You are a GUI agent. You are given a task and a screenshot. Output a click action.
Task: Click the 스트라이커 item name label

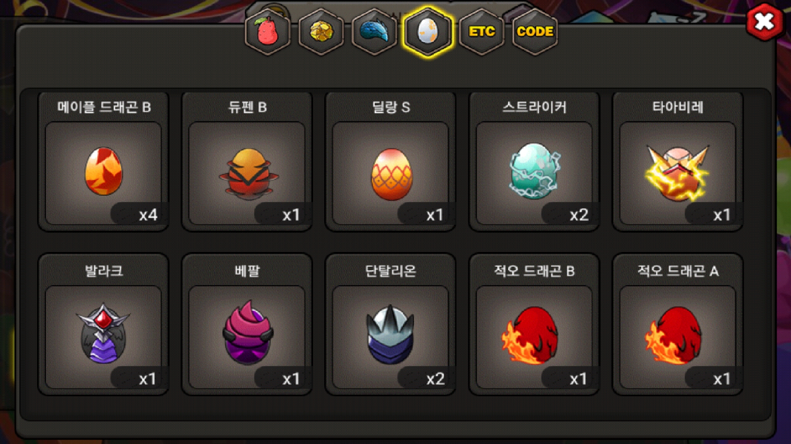coord(534,107)
